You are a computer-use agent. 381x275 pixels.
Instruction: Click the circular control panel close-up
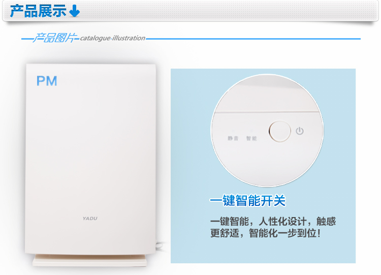[267, 130]
